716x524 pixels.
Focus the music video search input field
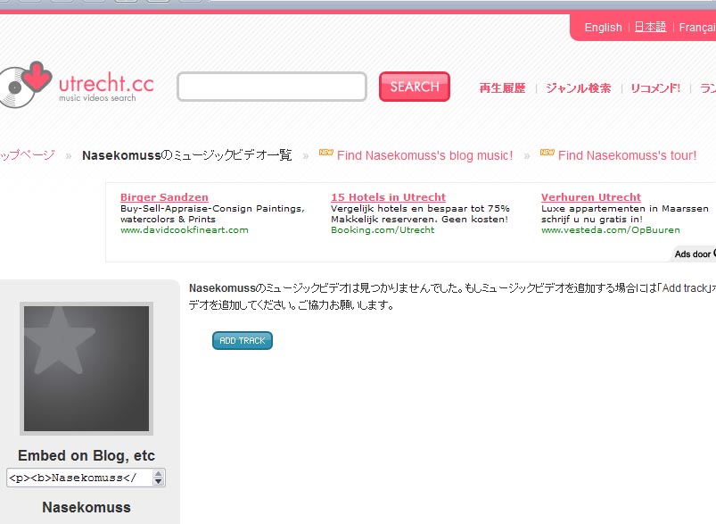click(272, 87)
